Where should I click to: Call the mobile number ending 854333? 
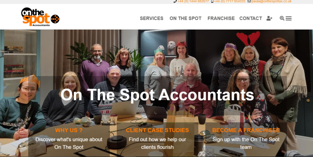(230, 1)
